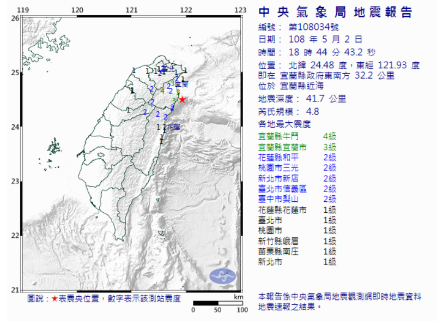Click the kilometer scale bar below the map
437x324 pixels.
pyautogui.click(x=217, y=303)
